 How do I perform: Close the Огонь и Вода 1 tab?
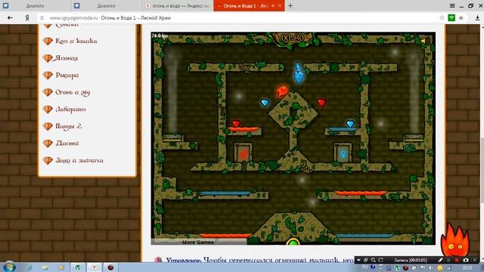pyautogui.click(x=280, y=5)
